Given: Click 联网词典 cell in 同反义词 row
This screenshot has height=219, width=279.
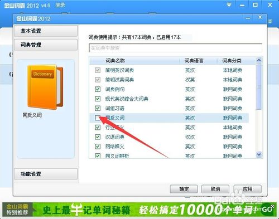Looking at the screenshot, I should tap(233, 118).
